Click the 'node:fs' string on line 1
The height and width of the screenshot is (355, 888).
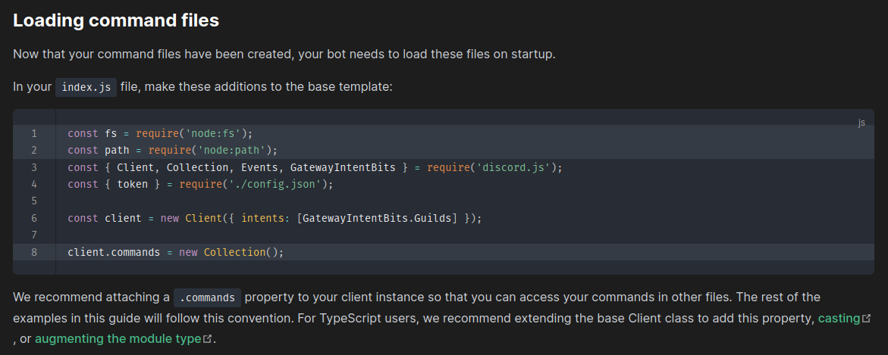217,133
